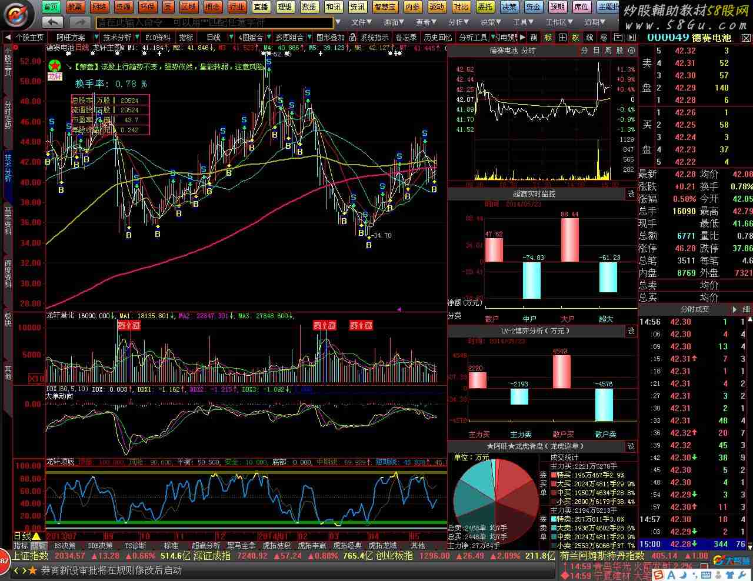Click the 日线 period label at the chart bottom
The image size is (753, 581).
click(x=22, y=536)
